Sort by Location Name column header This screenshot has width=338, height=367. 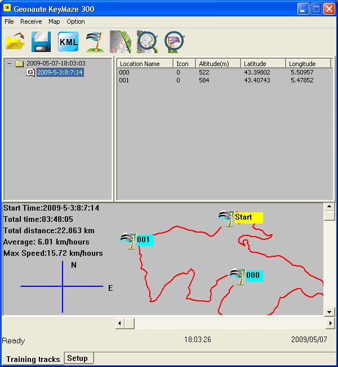145,64
